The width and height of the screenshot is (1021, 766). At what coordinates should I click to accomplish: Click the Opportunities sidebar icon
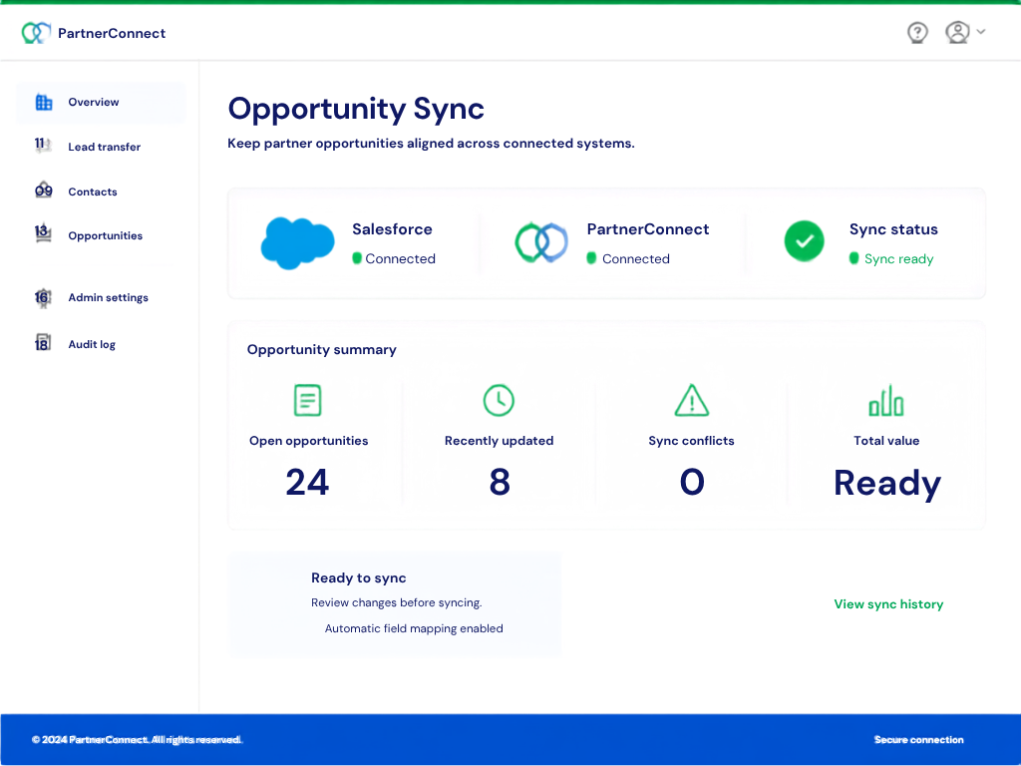tap(43, 233)
